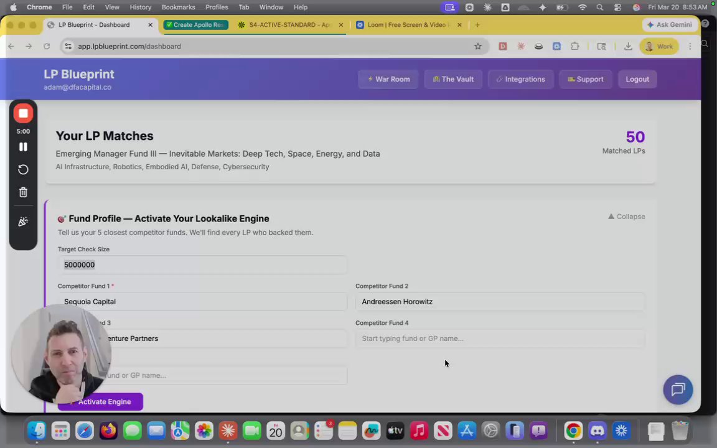Screen dimensions: 717x448
Task: Restart the recording with the rewind icon
Action: (x=23, y=170)
